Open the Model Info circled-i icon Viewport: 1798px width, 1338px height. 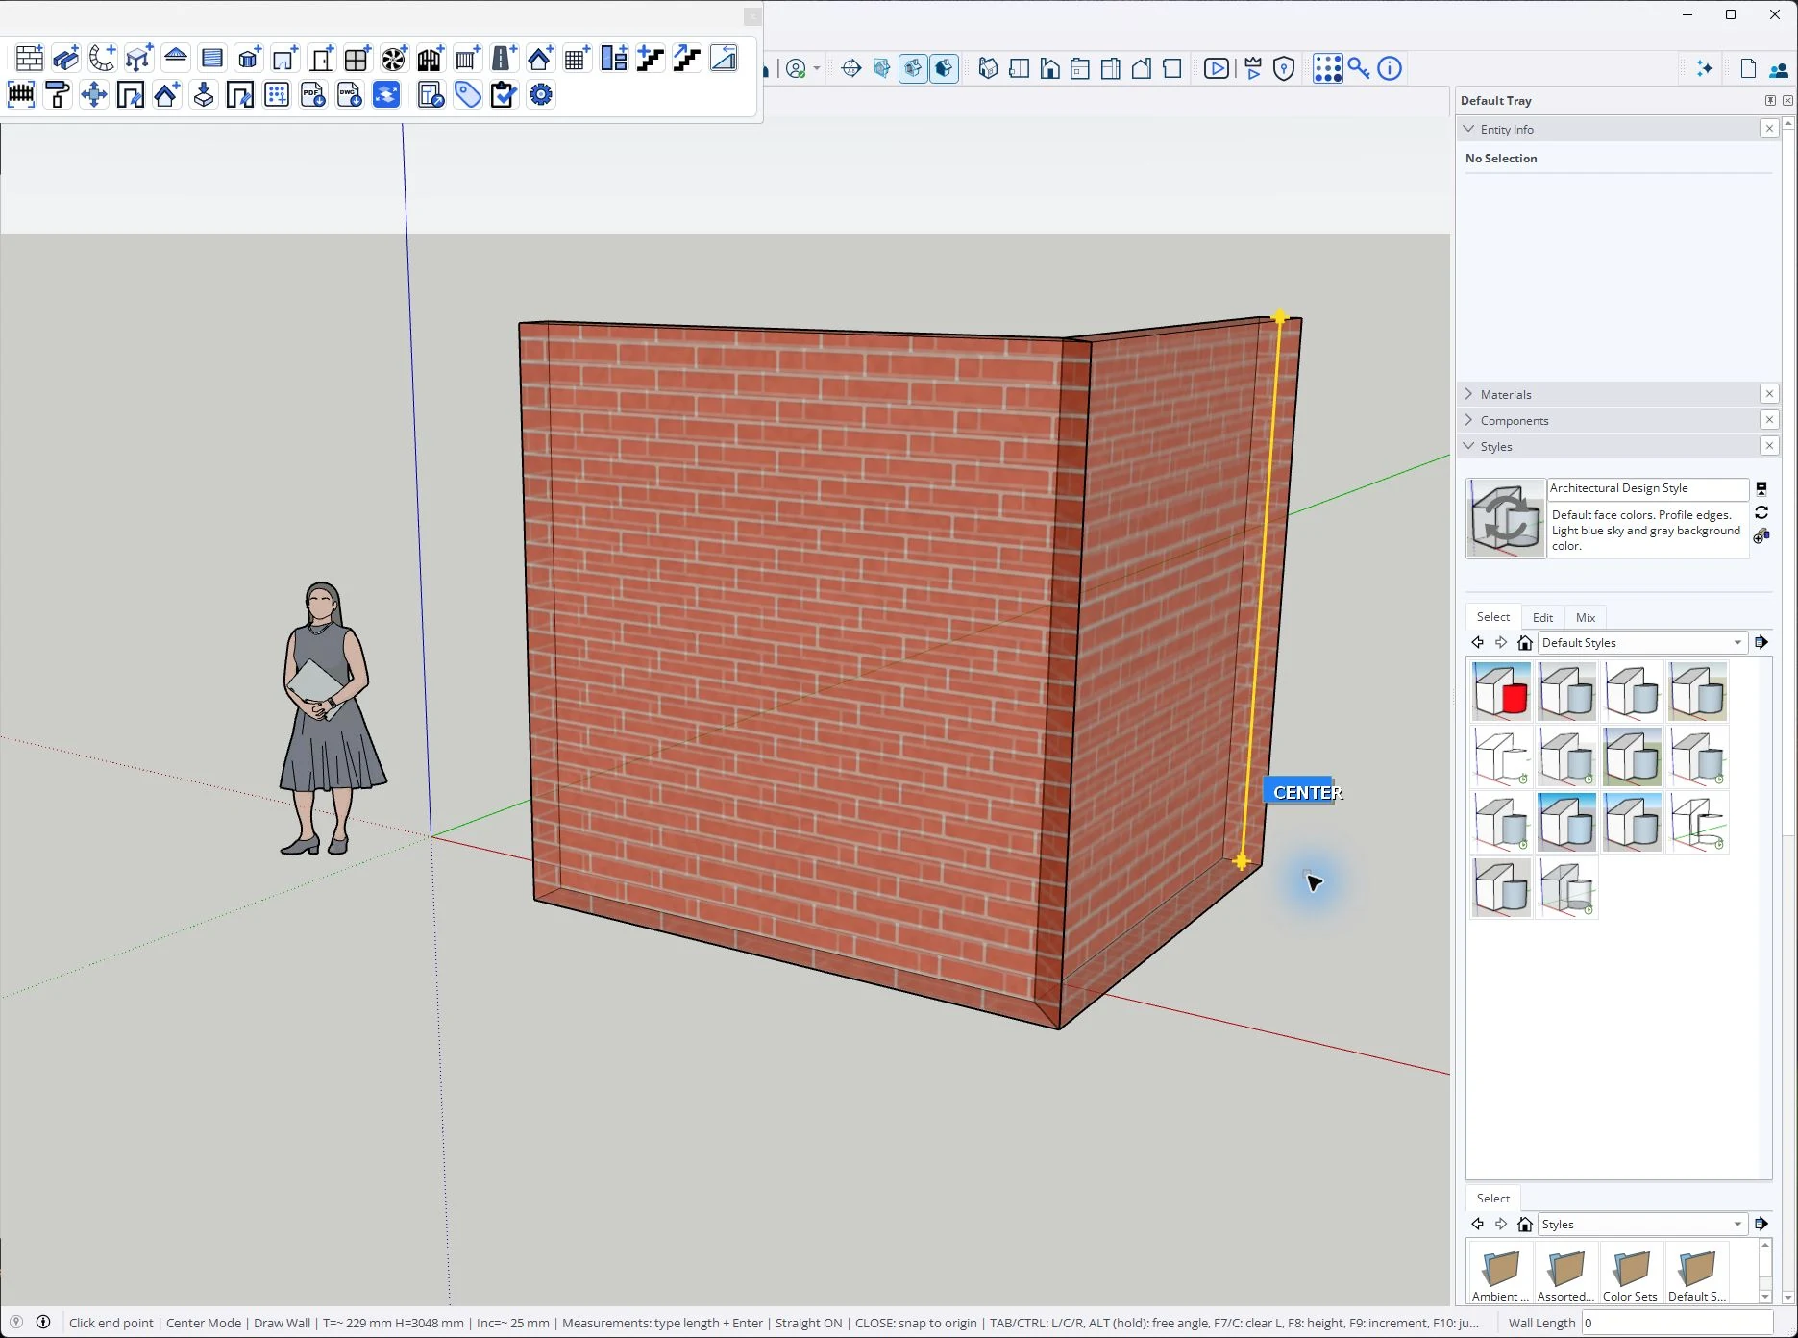[1390, 68]
